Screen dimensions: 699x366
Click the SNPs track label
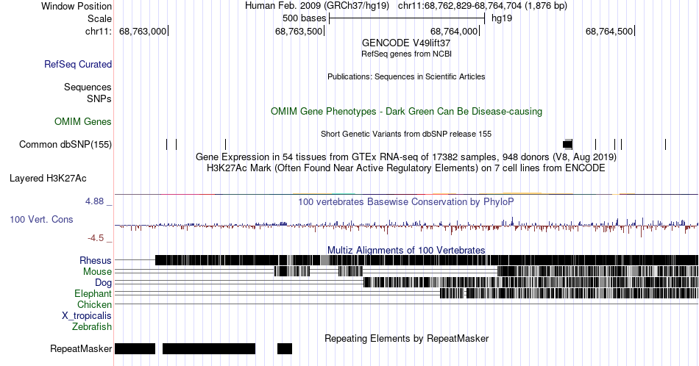pos(99,98)
